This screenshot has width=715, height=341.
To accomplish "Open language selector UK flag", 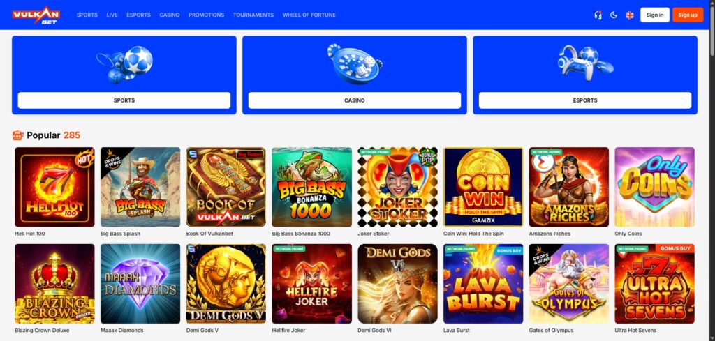I will [x=630, y=15].
